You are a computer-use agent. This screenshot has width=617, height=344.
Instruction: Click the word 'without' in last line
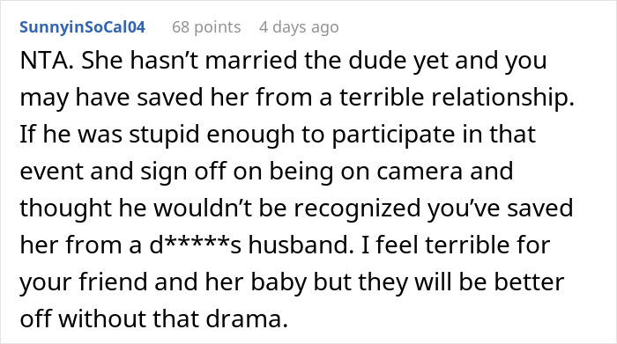[x=102, y=319]
